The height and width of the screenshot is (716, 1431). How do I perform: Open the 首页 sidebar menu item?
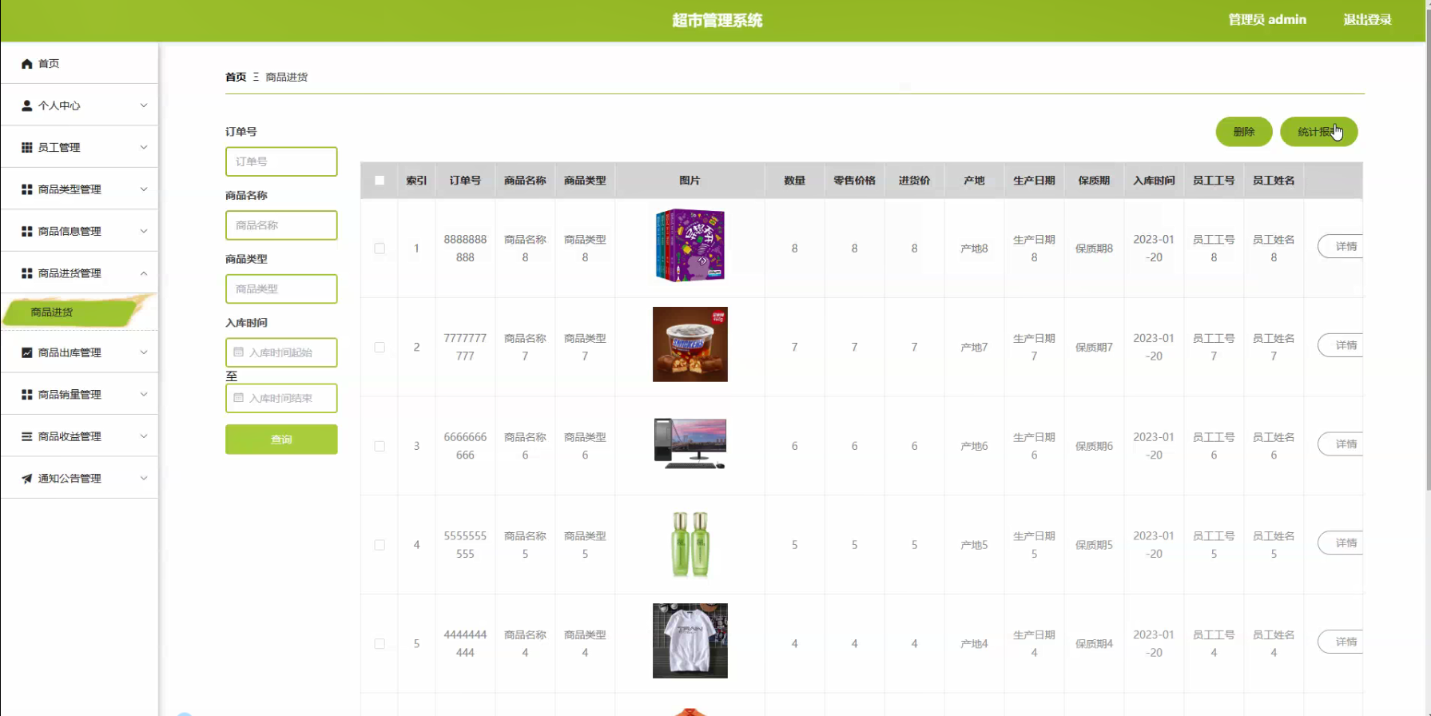(x=79, y=63)
